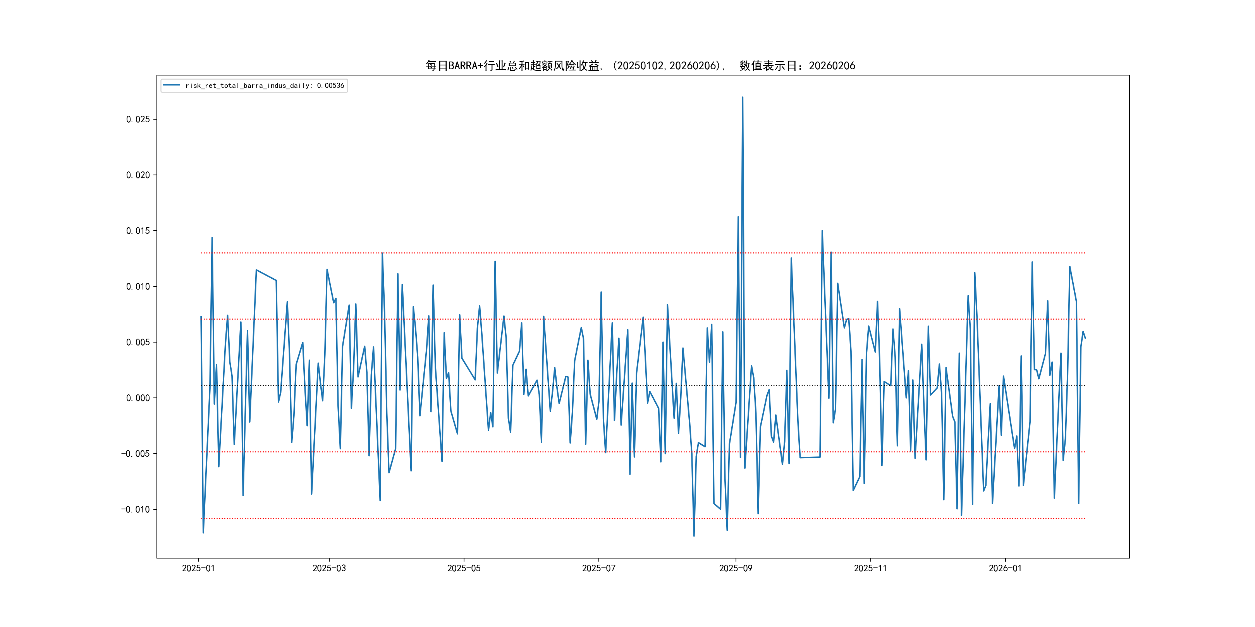Viewport: 1255px width, 627px height.
Task: Click the 0.005 y-axis tick label
Action: (138, 342)
